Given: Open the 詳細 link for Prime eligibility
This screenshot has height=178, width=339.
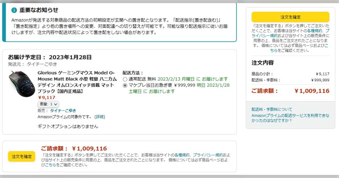Looking at the screenshot, I should 100,117.
